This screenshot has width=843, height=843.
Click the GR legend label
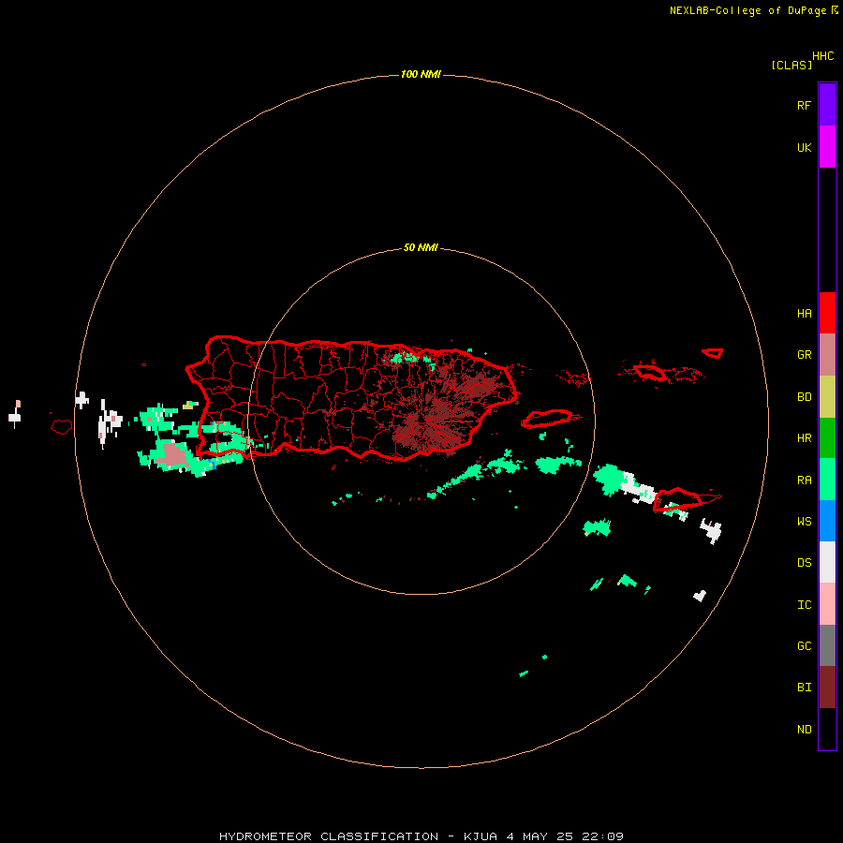click(804, 355)
